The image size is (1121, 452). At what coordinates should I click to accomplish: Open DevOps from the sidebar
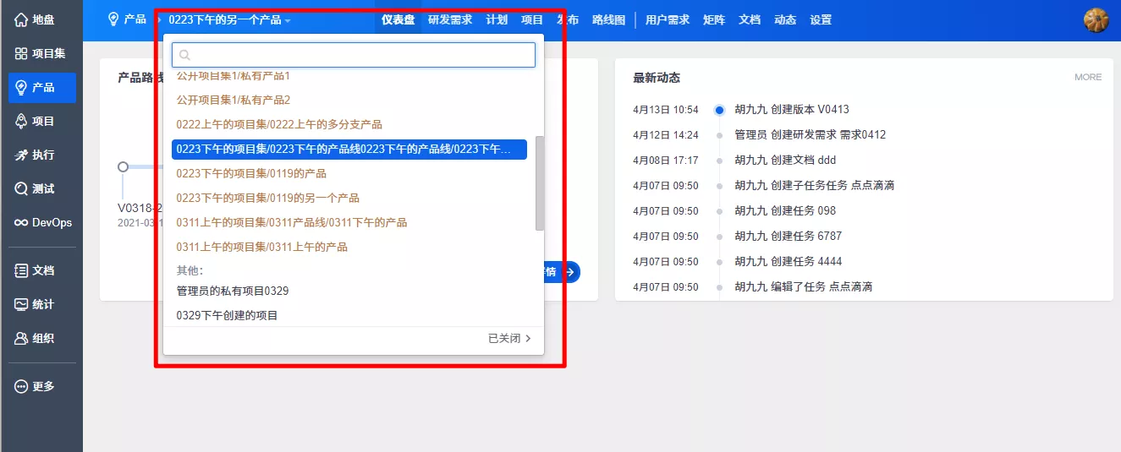click(22, 223)
